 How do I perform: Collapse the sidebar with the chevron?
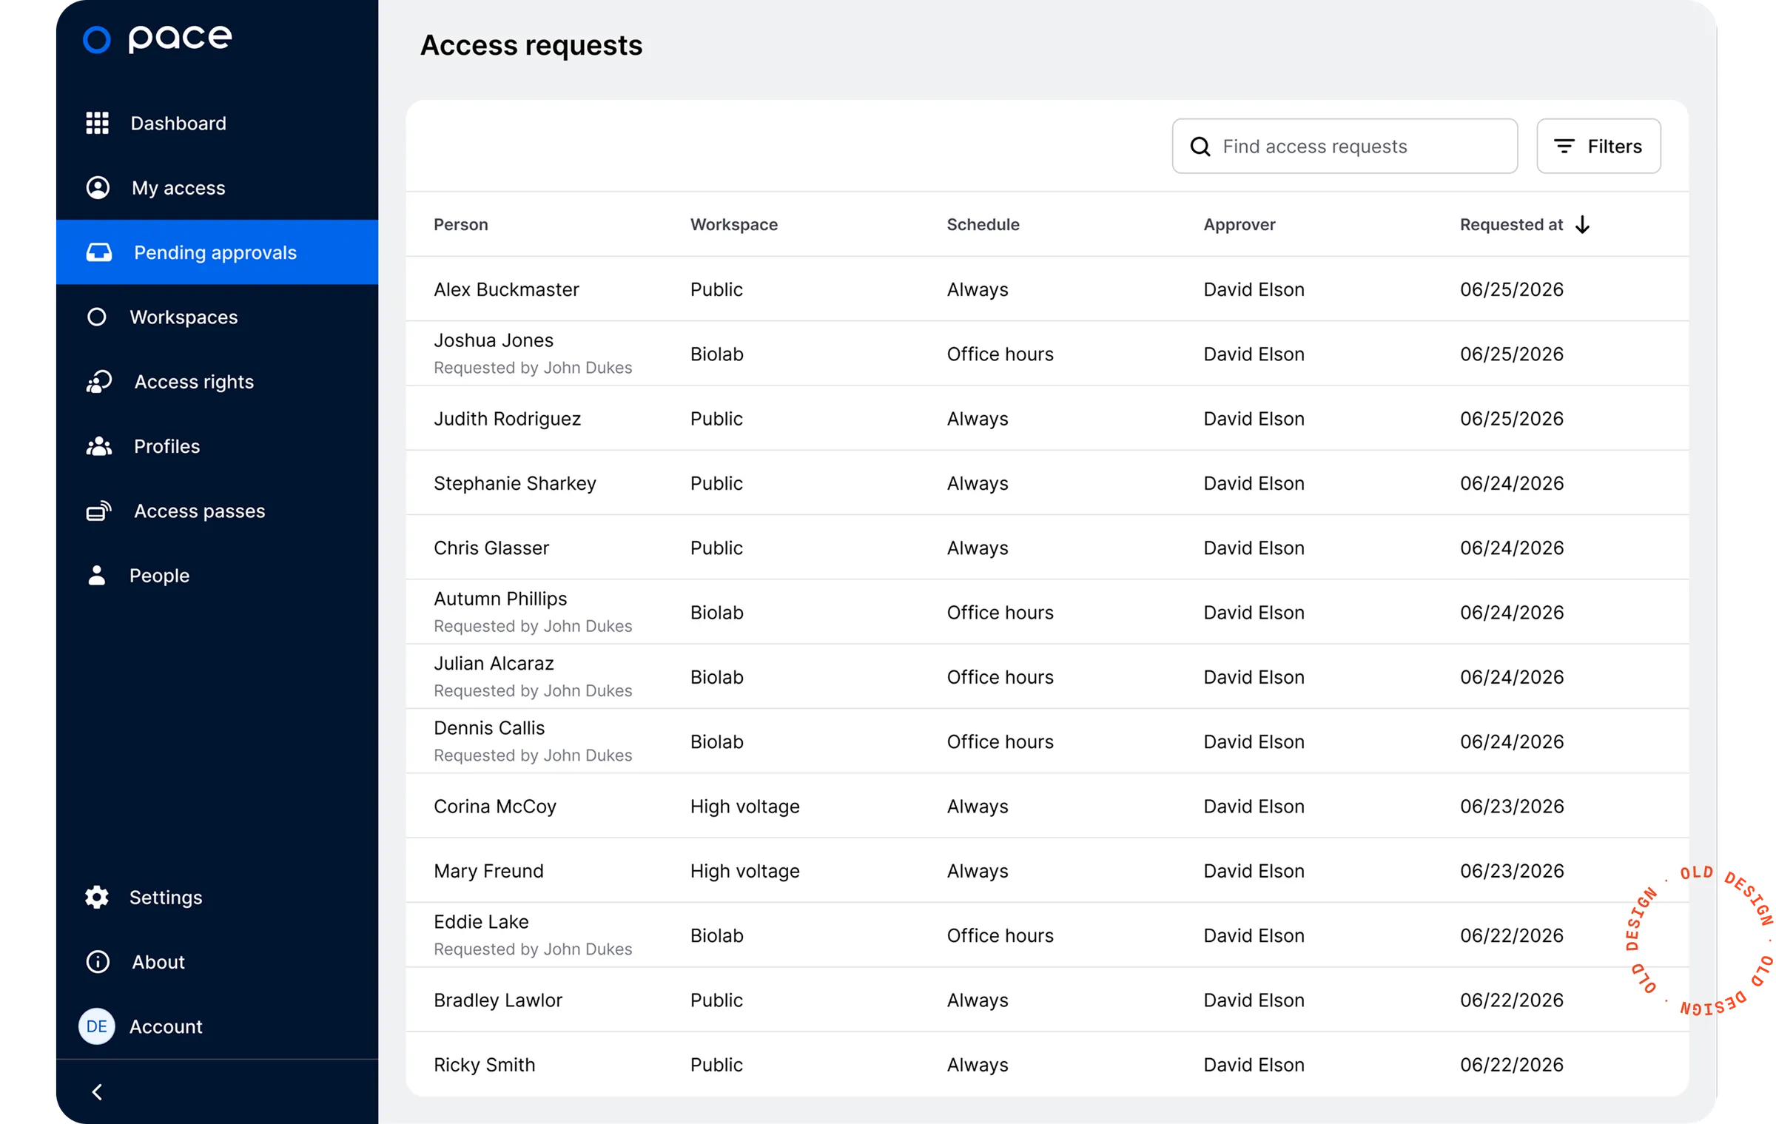(x=97, y=1091)
